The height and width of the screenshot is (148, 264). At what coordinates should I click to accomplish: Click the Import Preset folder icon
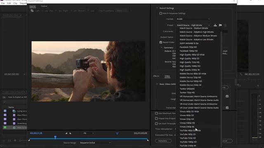pyautogui.click(x=220, y=25)
